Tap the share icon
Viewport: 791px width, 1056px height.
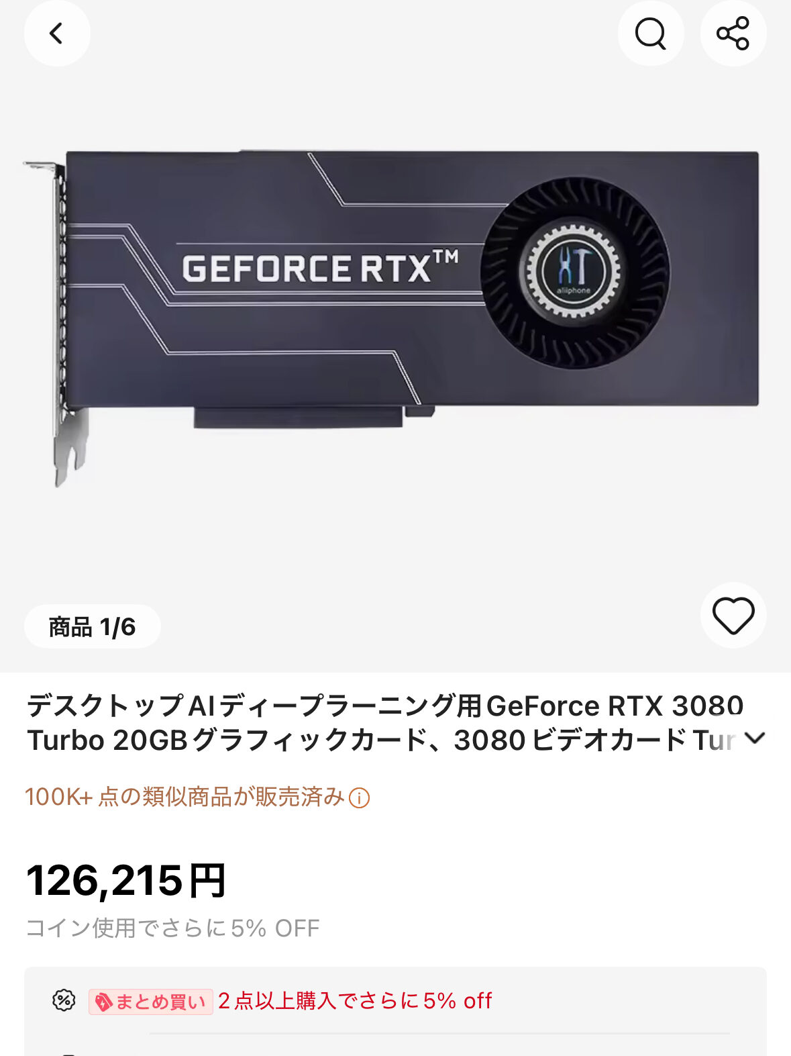point(733,34)
